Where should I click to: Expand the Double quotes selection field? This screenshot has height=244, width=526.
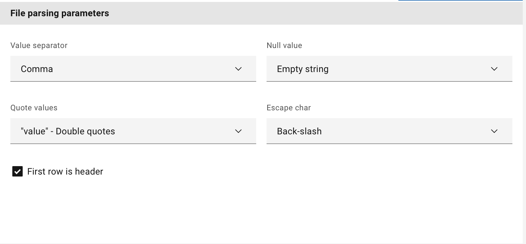click(x=133, y=131)
